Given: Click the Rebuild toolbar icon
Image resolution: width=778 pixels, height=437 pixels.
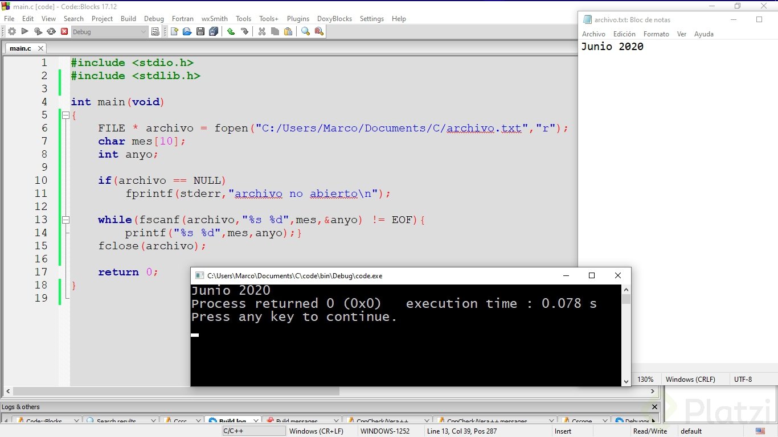Looking at the screenshot, I should pos(51,32).
